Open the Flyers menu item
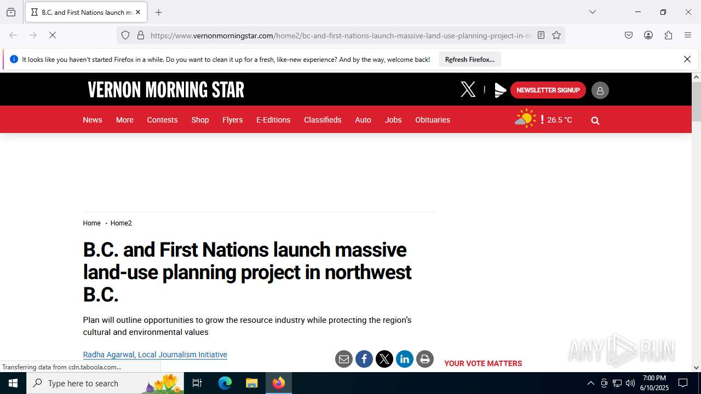 pyautogui.click(x=233, y=120)
